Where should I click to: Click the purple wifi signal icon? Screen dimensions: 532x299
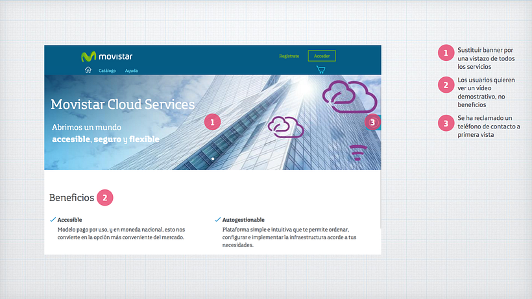[x=358, y=152]
